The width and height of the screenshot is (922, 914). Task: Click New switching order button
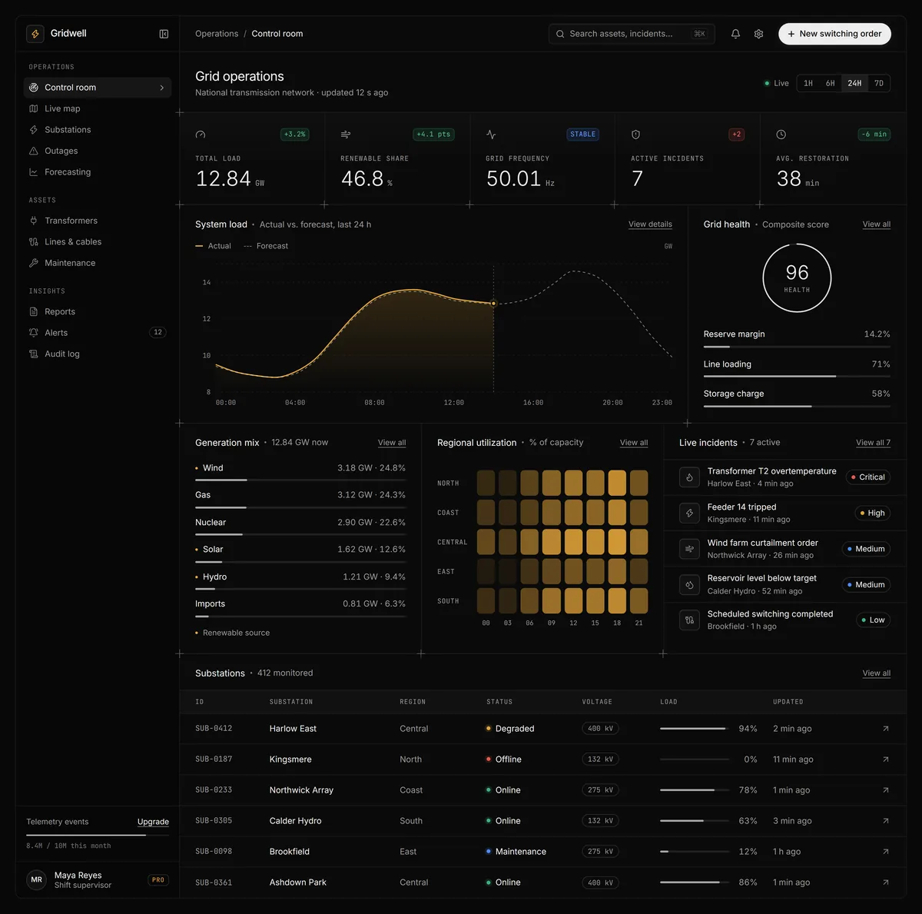tap(834, 34)
